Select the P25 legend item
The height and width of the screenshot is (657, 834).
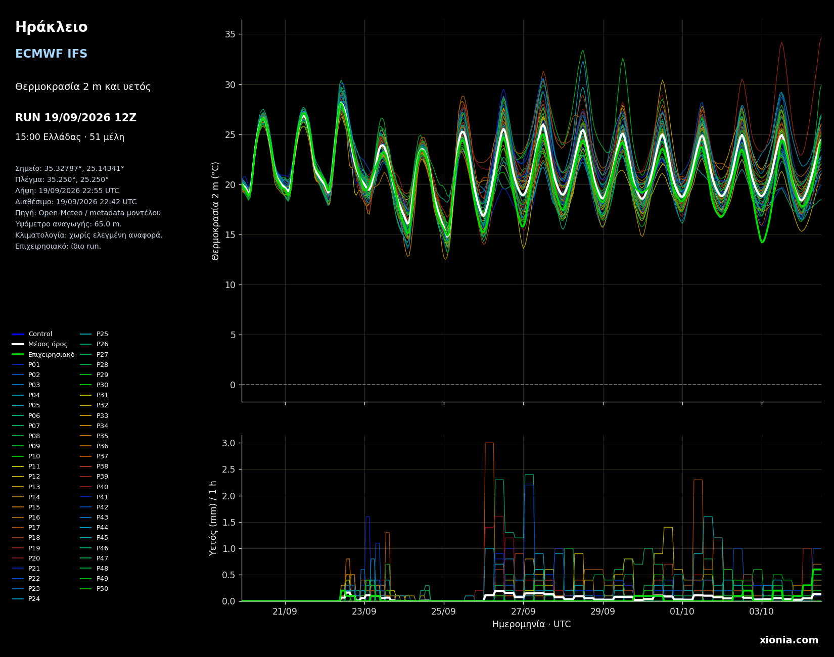(95, 334)
